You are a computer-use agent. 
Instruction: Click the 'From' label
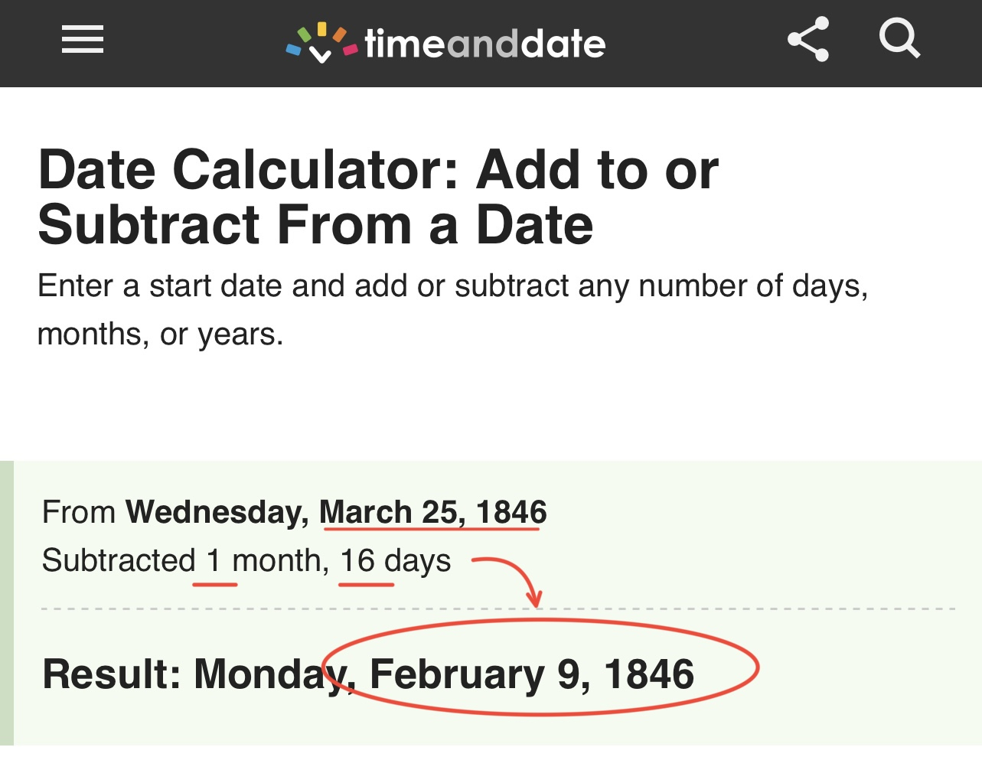(x=79, y=512)
